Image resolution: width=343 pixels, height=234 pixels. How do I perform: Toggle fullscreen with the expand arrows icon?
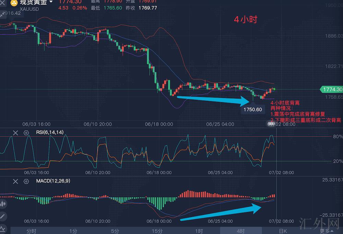pos(3,14)
